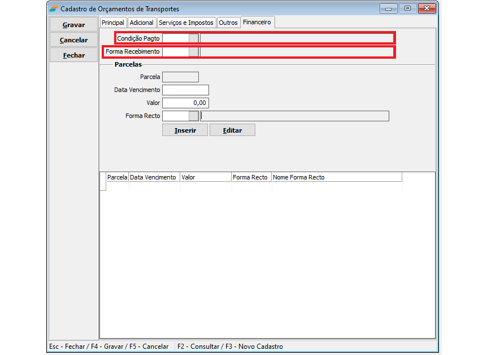This screenshot has height=355, width=487.
Task: Click the Data Vencimento input field
Action: click(185, 90)
